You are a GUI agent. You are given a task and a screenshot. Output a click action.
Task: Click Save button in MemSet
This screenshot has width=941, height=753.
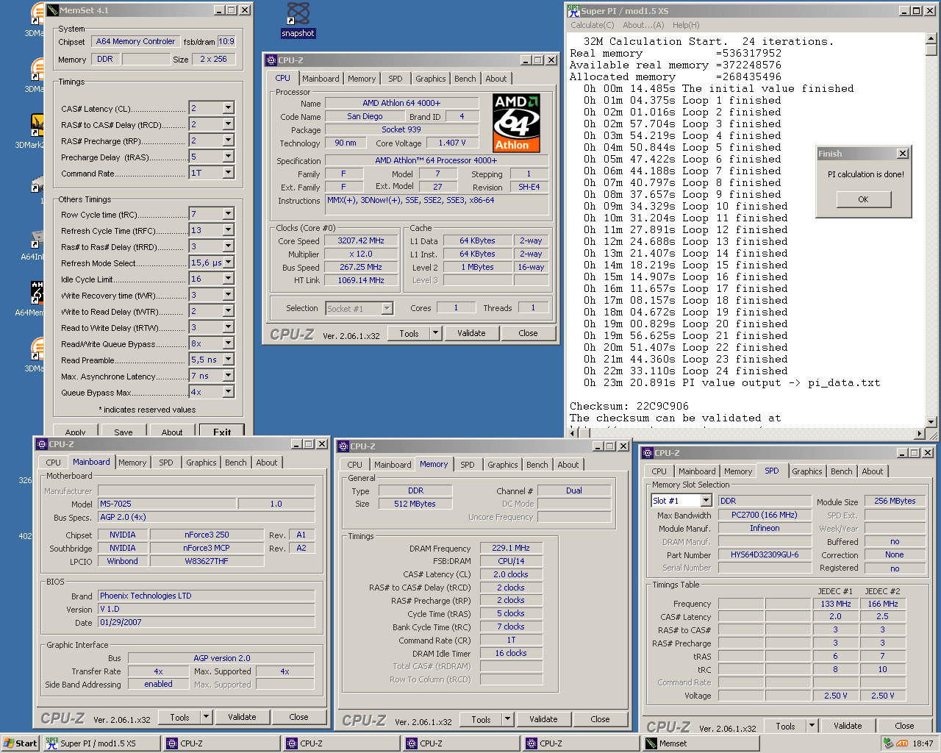pos(124,432)
